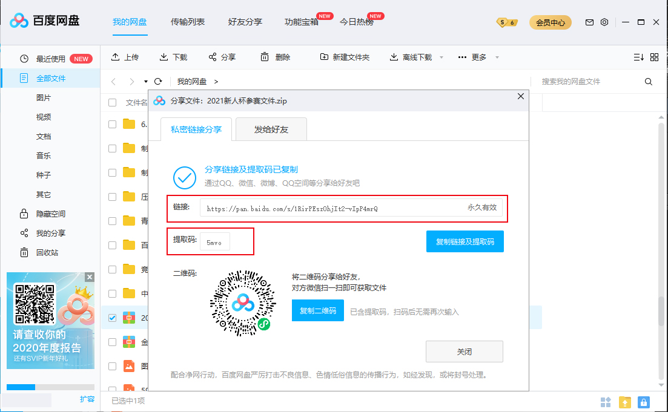Go forward with the right arrow

[x=131, y=81]
